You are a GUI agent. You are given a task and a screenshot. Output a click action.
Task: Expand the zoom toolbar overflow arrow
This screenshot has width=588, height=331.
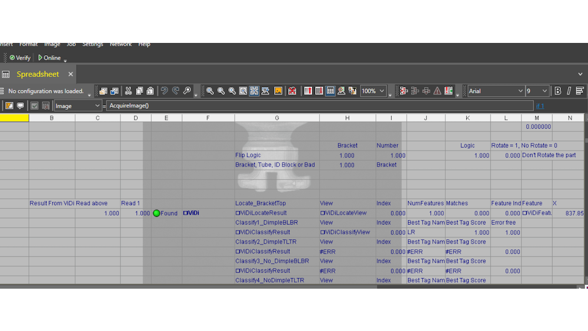pyautogui.click(x=390, y=95)
